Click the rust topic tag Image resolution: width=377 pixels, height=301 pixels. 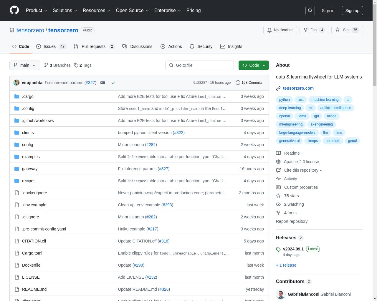pyautogui.click(x=300, y=100)
